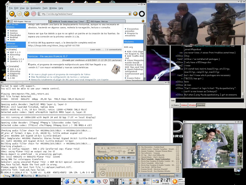246x185 pixels.
Task: Click the XMMS previous track button
Action: [98, 158]
